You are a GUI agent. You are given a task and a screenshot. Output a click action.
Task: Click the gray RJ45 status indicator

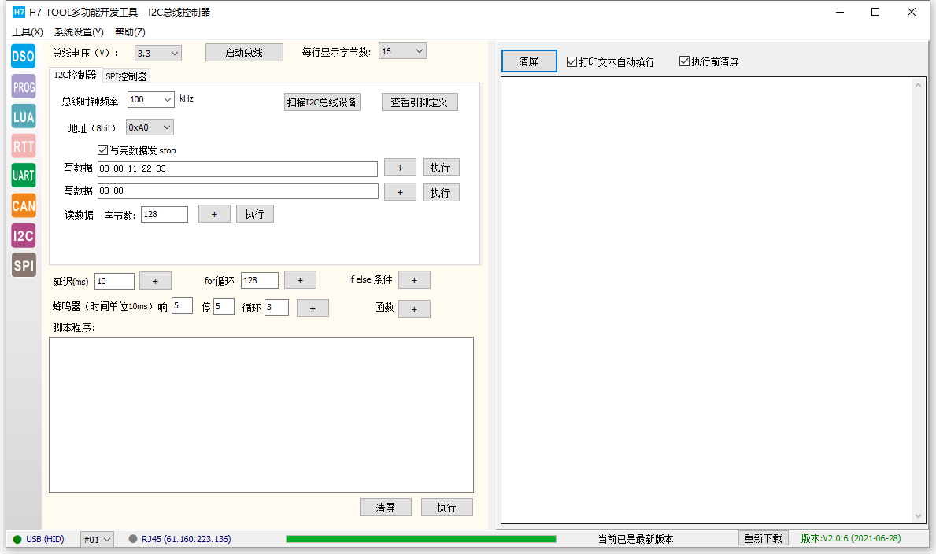point(133,538)
